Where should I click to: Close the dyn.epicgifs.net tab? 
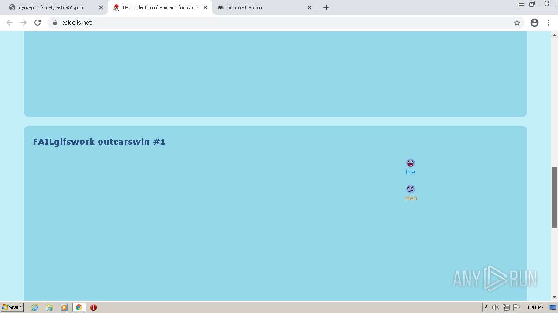click(101, 7)
